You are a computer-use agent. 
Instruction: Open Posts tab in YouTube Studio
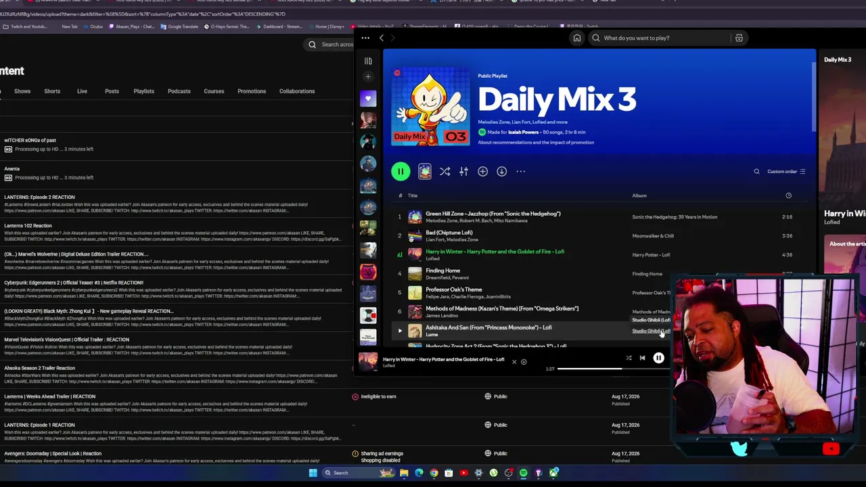pyautogui.click(x=112, y=91)
